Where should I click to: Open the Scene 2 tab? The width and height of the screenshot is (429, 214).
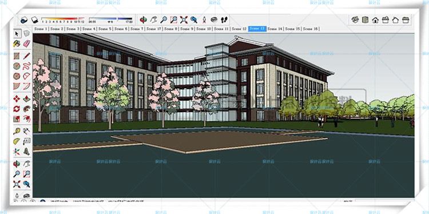57,29
